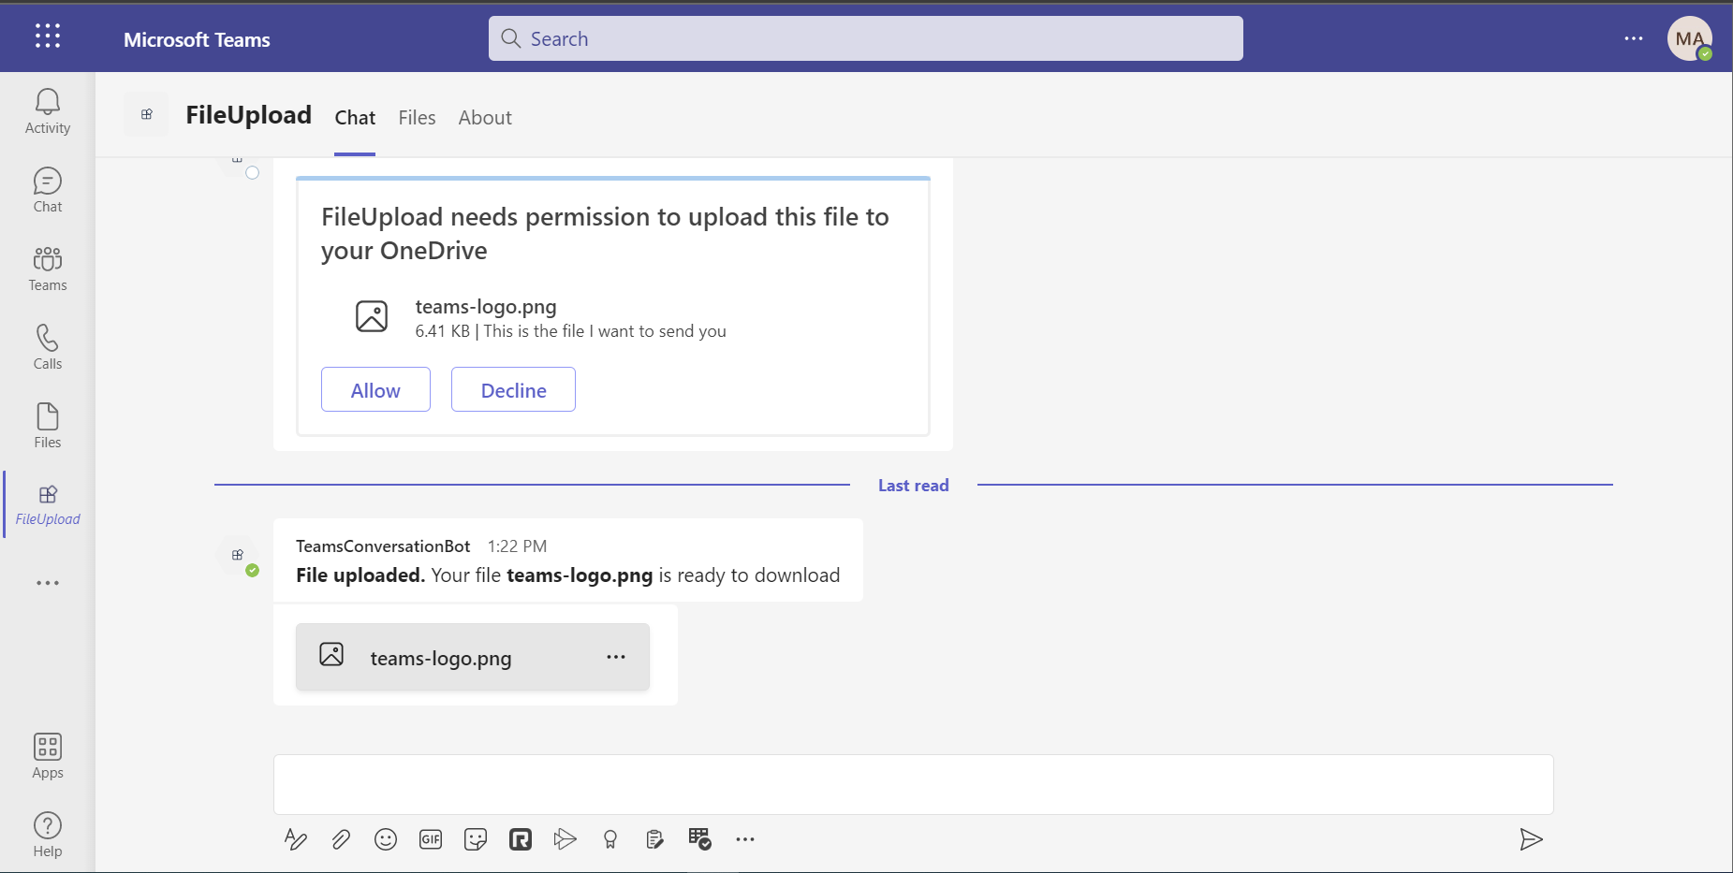This screenshot has width=1733, height=873.
Task: Click the FileUpload app icon in the header
Action: (x=147, y=114)
